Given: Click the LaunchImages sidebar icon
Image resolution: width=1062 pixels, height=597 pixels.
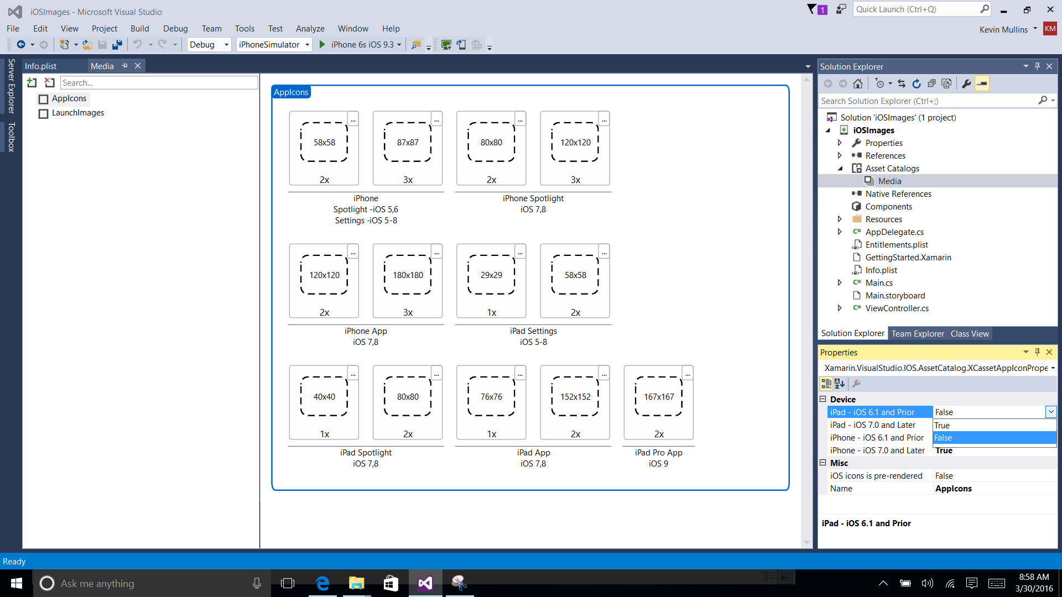Looking at the screenshot, I should (x=43, y=112).
